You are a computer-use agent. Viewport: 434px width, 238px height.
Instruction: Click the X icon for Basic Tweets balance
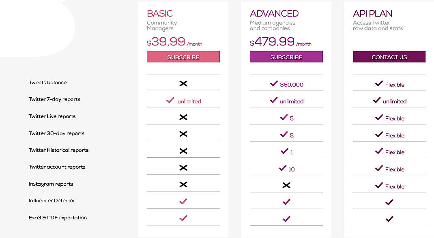pos(183,84)
